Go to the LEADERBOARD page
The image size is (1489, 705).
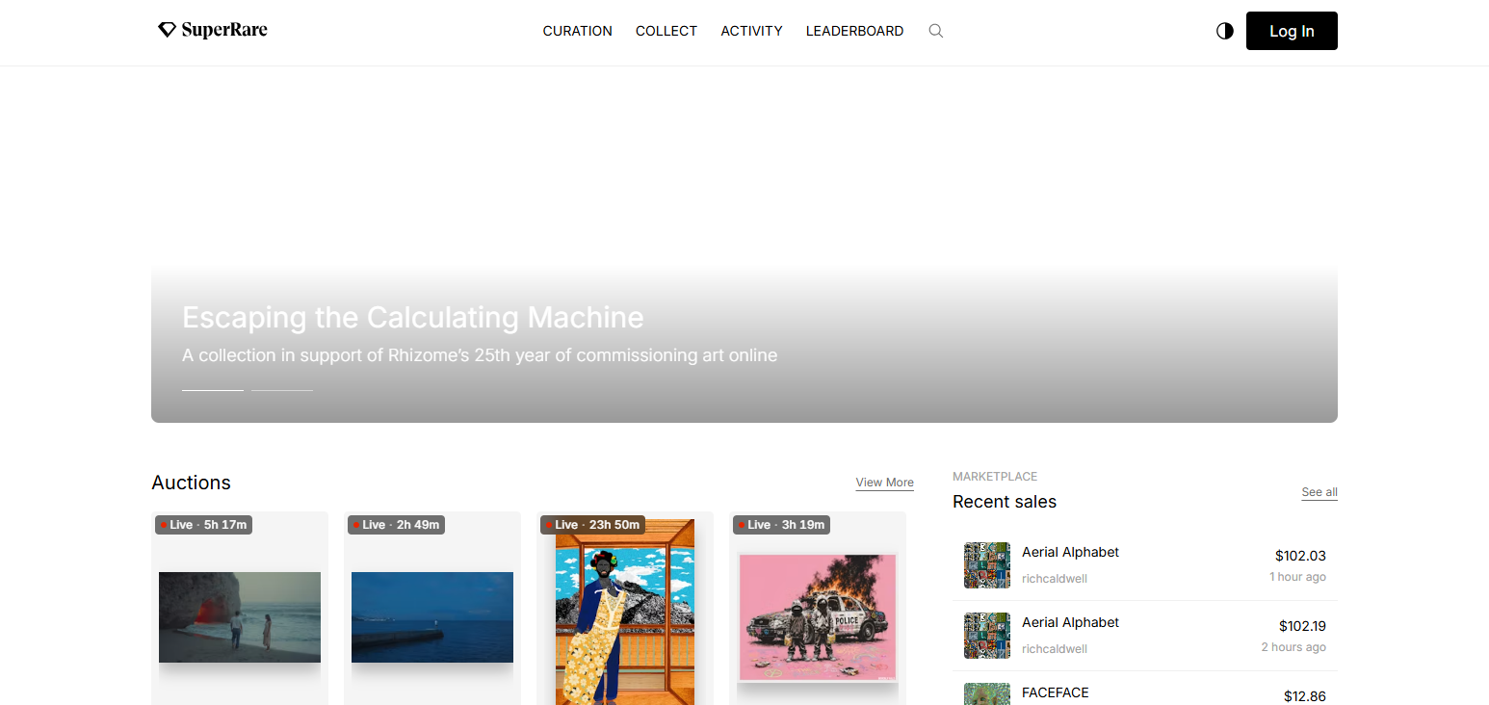[855, 31]
